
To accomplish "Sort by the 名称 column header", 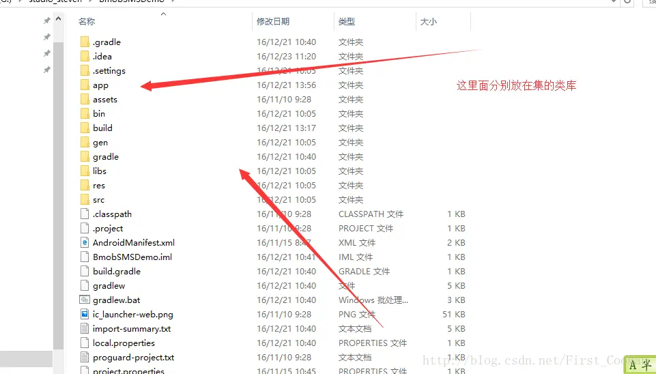I will point(87,22).
